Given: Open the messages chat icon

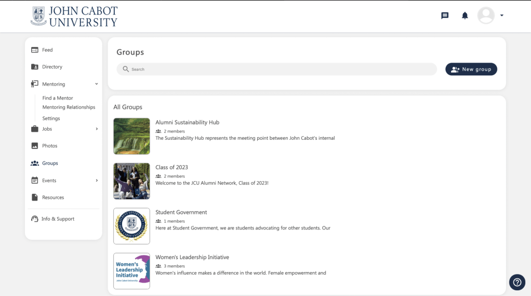Looking at the screenshot, I should pos(445,16).
